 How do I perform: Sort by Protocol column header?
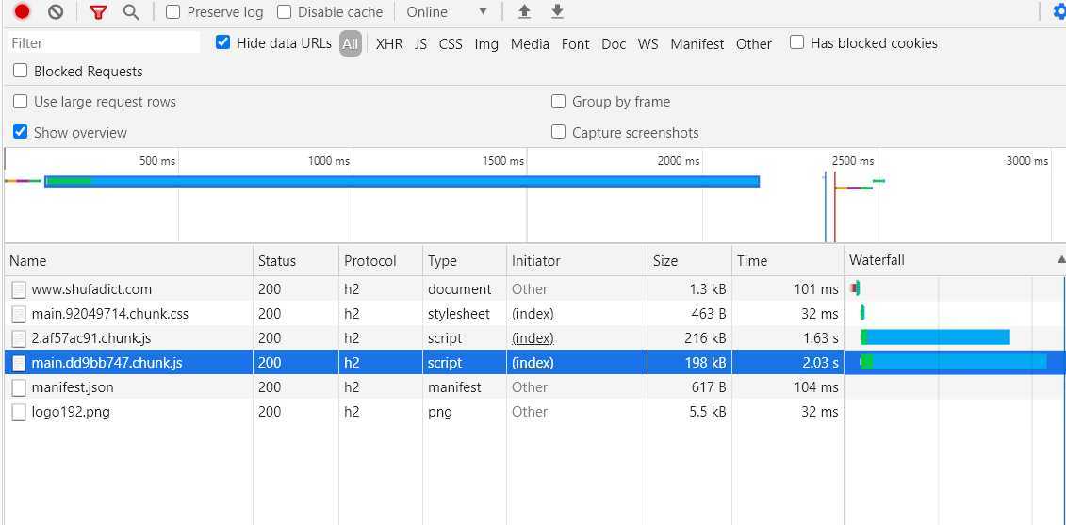pos(381,260)
